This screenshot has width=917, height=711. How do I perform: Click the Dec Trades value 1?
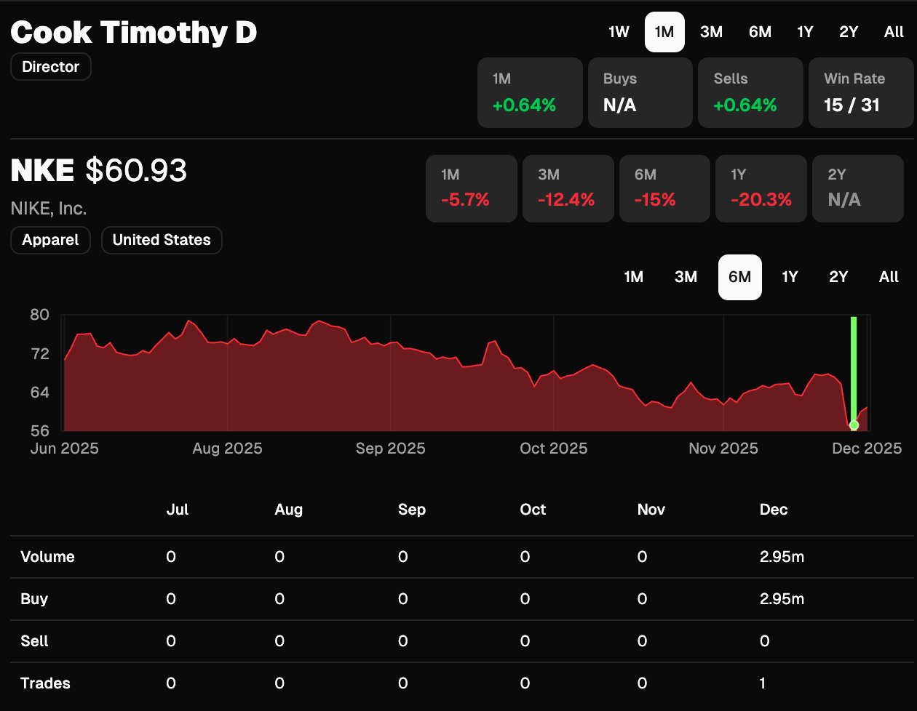pyautogui.click(x=763, y=683)
